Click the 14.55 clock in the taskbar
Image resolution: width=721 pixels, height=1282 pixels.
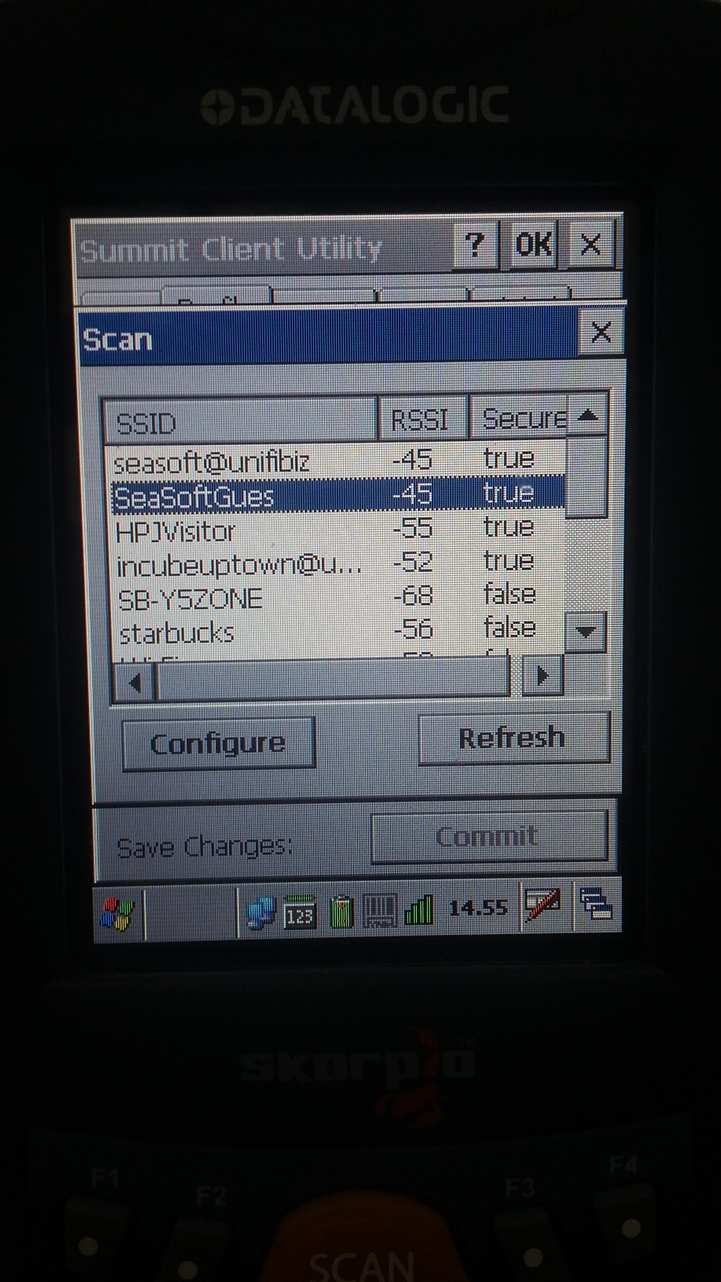[478, 908]
